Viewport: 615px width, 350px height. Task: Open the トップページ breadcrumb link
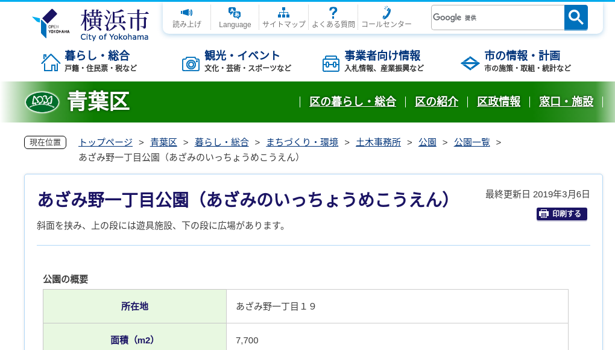coord(104,142)
